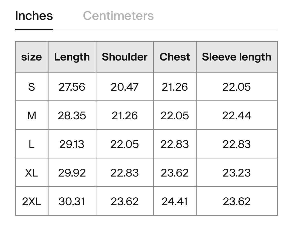Viewport: 293px width, 227px height.
Task: Click the 20.47 shoulder value for S
Action: tap(124, 87)
